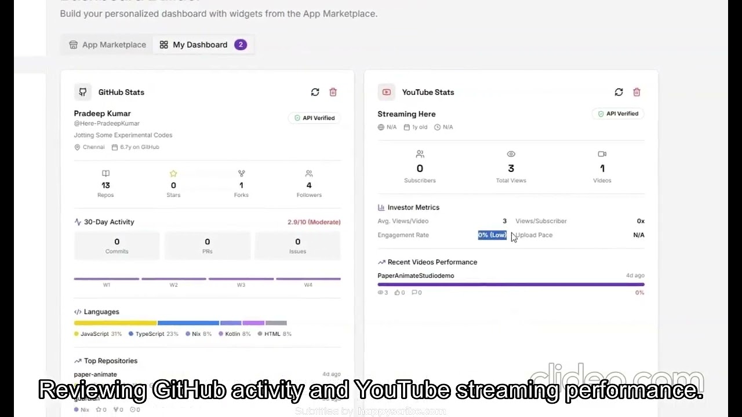Click the Streaming Here channel name
The height and width of the screenshot is (417, 742).
coord(406,114)
